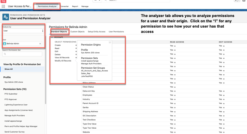Click the info dot beside Read permission
247x134 pixels.
pos(76,48)
